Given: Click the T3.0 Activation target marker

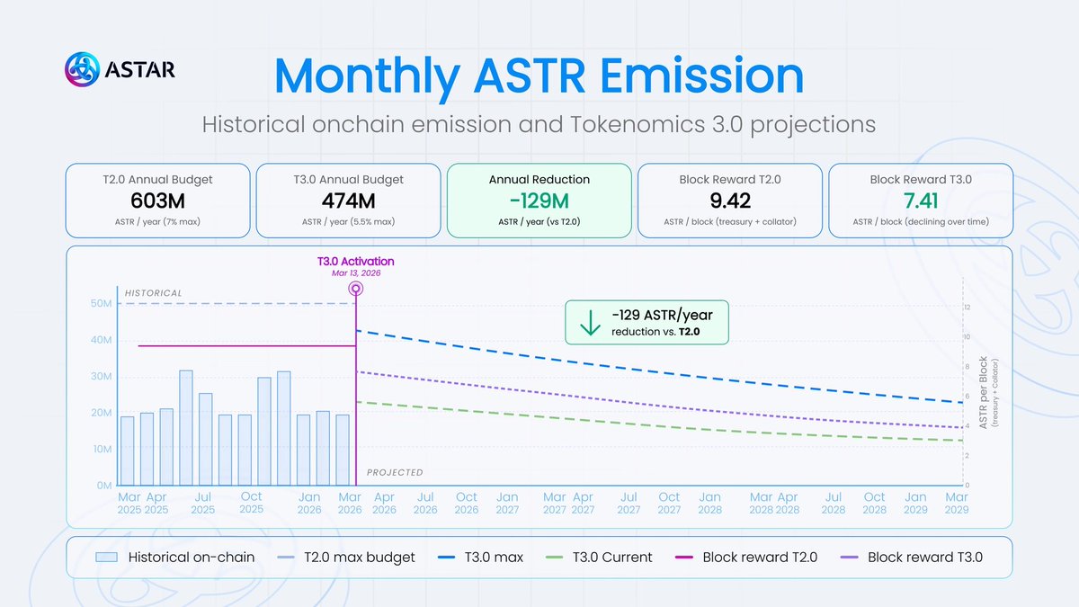Looking at the screenshot, I should click(357, 289).
